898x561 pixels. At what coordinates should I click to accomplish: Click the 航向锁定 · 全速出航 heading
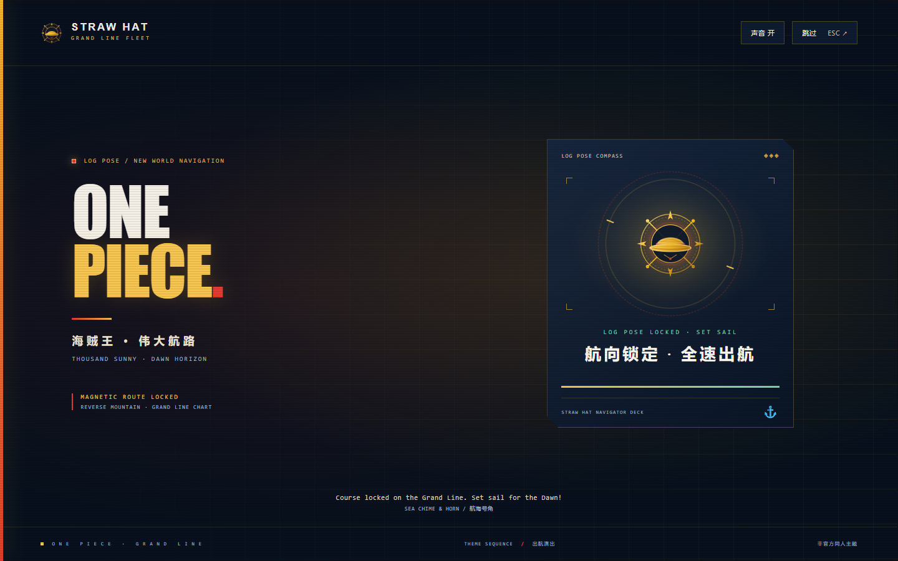[670, 354]
